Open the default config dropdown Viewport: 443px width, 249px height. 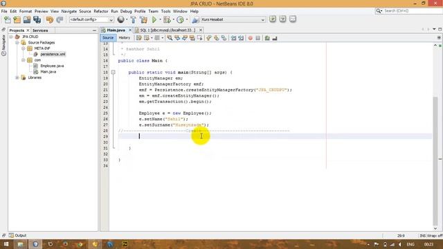point(91,19)
